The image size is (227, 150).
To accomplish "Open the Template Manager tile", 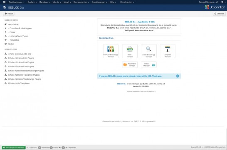I will click(x=168, y=51).
